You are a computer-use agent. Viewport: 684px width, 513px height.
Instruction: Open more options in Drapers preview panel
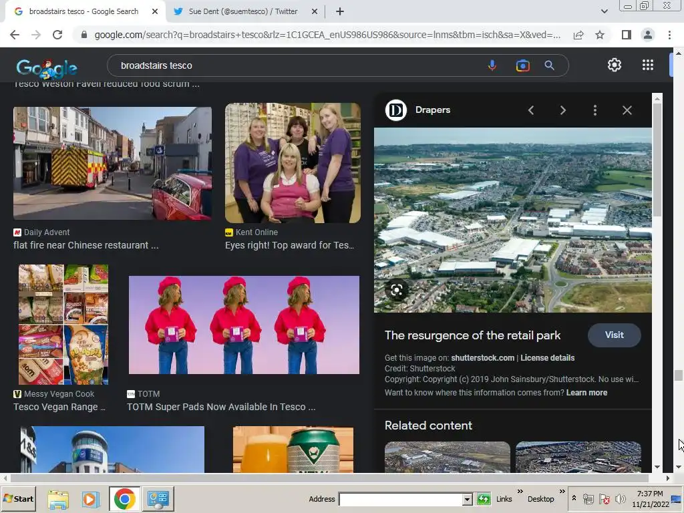(595, 110)
